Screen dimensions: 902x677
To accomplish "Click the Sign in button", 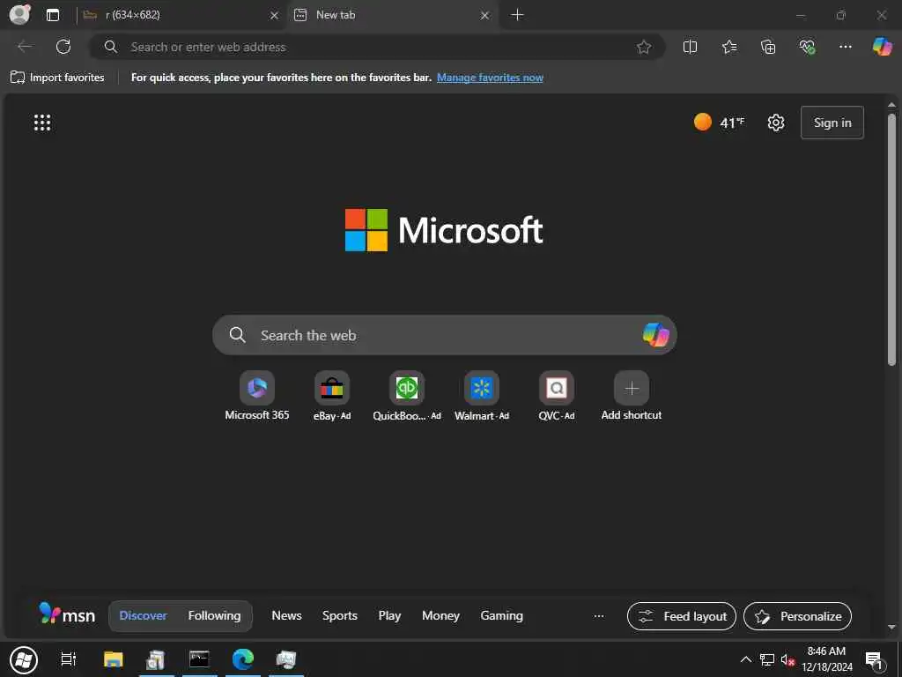I will pos(832,122).
